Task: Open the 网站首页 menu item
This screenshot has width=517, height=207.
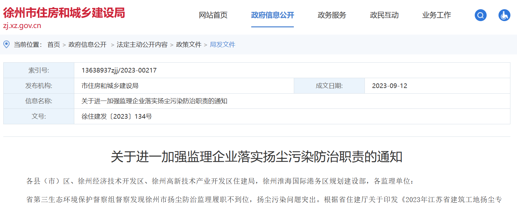Action: (x=213, y=15)
